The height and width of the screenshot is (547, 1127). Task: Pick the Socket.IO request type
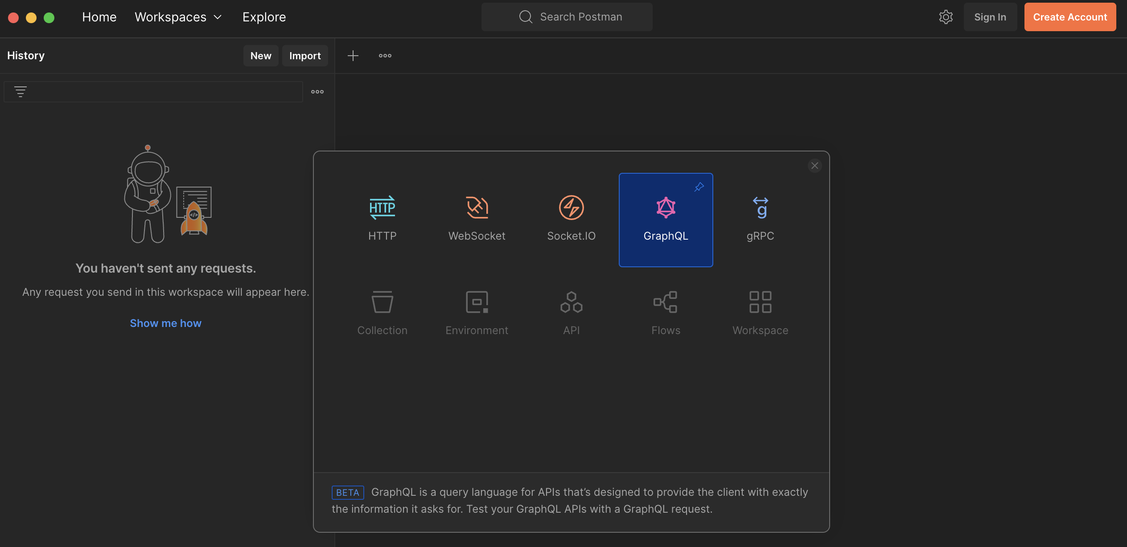pos(571,208)
